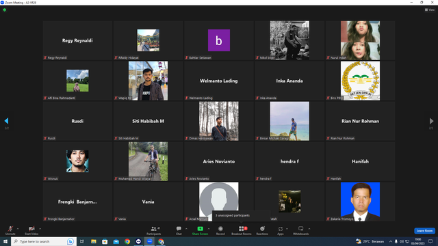This screenshot has width=438, height=246.
Task: Open File Explorer from the taskbar
Action: [x=94, y=241]
